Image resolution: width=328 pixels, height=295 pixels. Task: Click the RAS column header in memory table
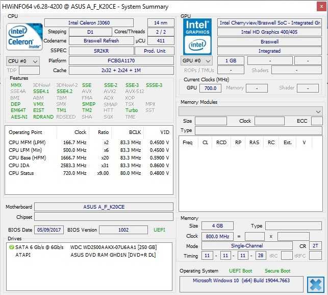point(254,143)
